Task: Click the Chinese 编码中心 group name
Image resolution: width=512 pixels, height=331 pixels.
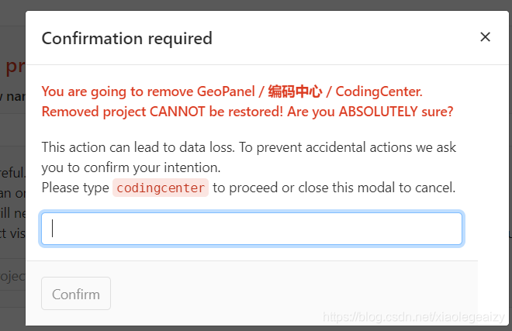Action: (x=295, y=91)
